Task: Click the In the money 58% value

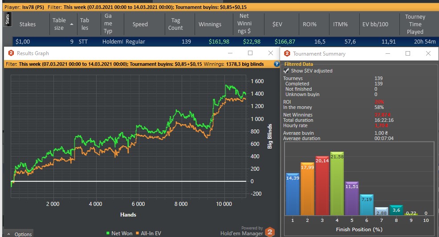Action: (x=379, y=107)
